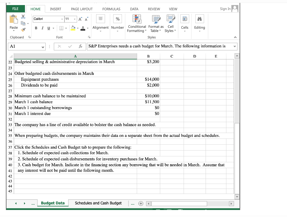The width and height of the screenshot is (287, 217).
Task: Apply Percent number style
Action: (x=117, y=19)
